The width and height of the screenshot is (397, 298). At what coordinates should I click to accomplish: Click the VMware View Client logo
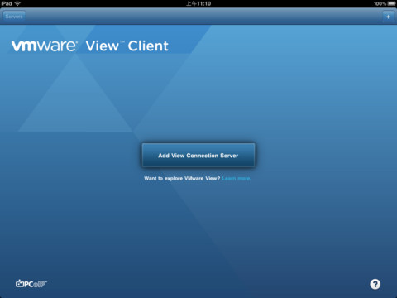tap(90, 46)
